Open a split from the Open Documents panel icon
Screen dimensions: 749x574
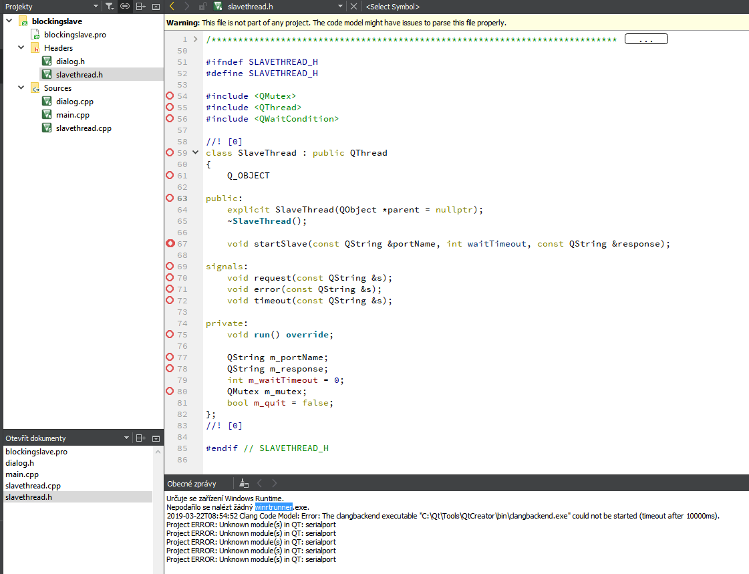pyautogui.click(x=140, y=438)
